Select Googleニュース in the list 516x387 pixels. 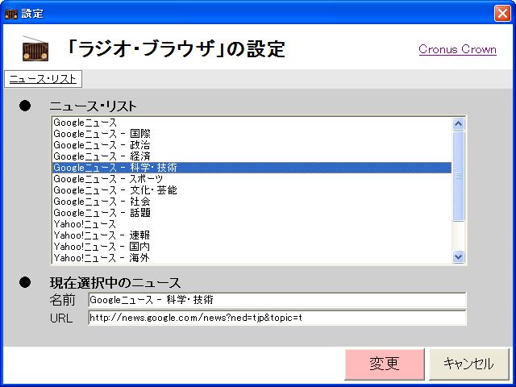(x=252, y=123)
